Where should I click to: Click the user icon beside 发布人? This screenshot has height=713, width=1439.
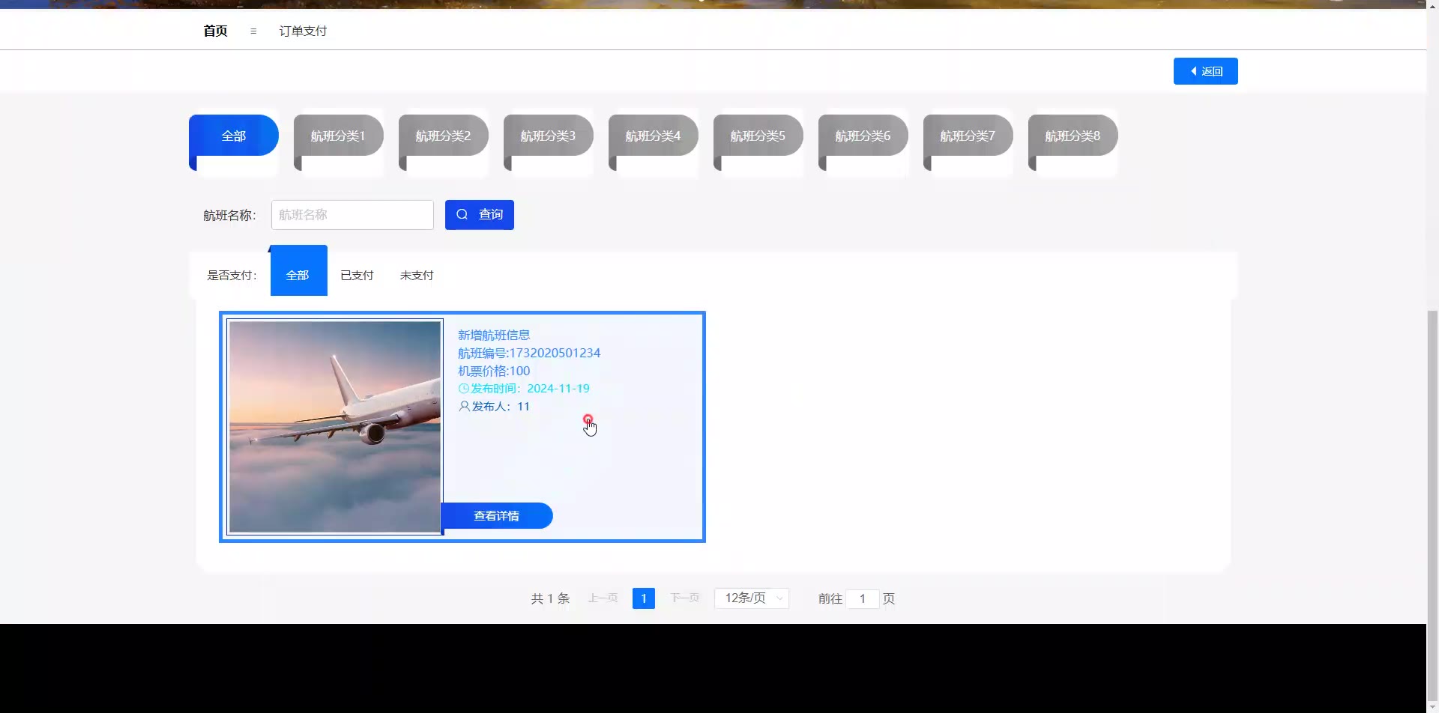(x=464, y=407)
